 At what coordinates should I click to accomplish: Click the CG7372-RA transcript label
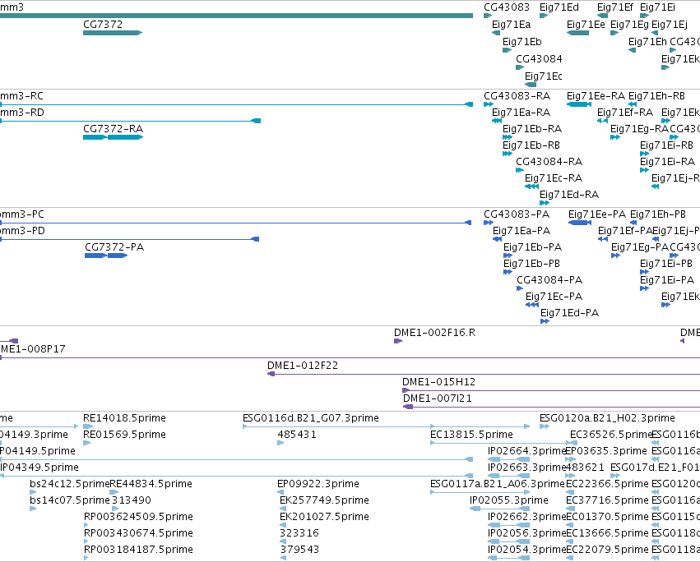[113, 129]
